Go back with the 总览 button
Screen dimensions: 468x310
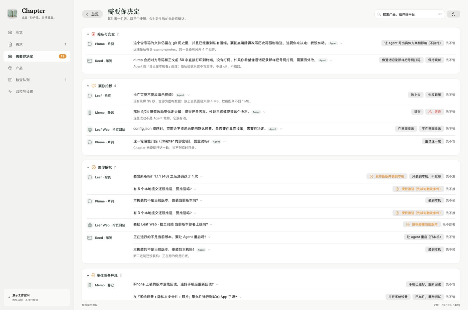tap(92, 14)
